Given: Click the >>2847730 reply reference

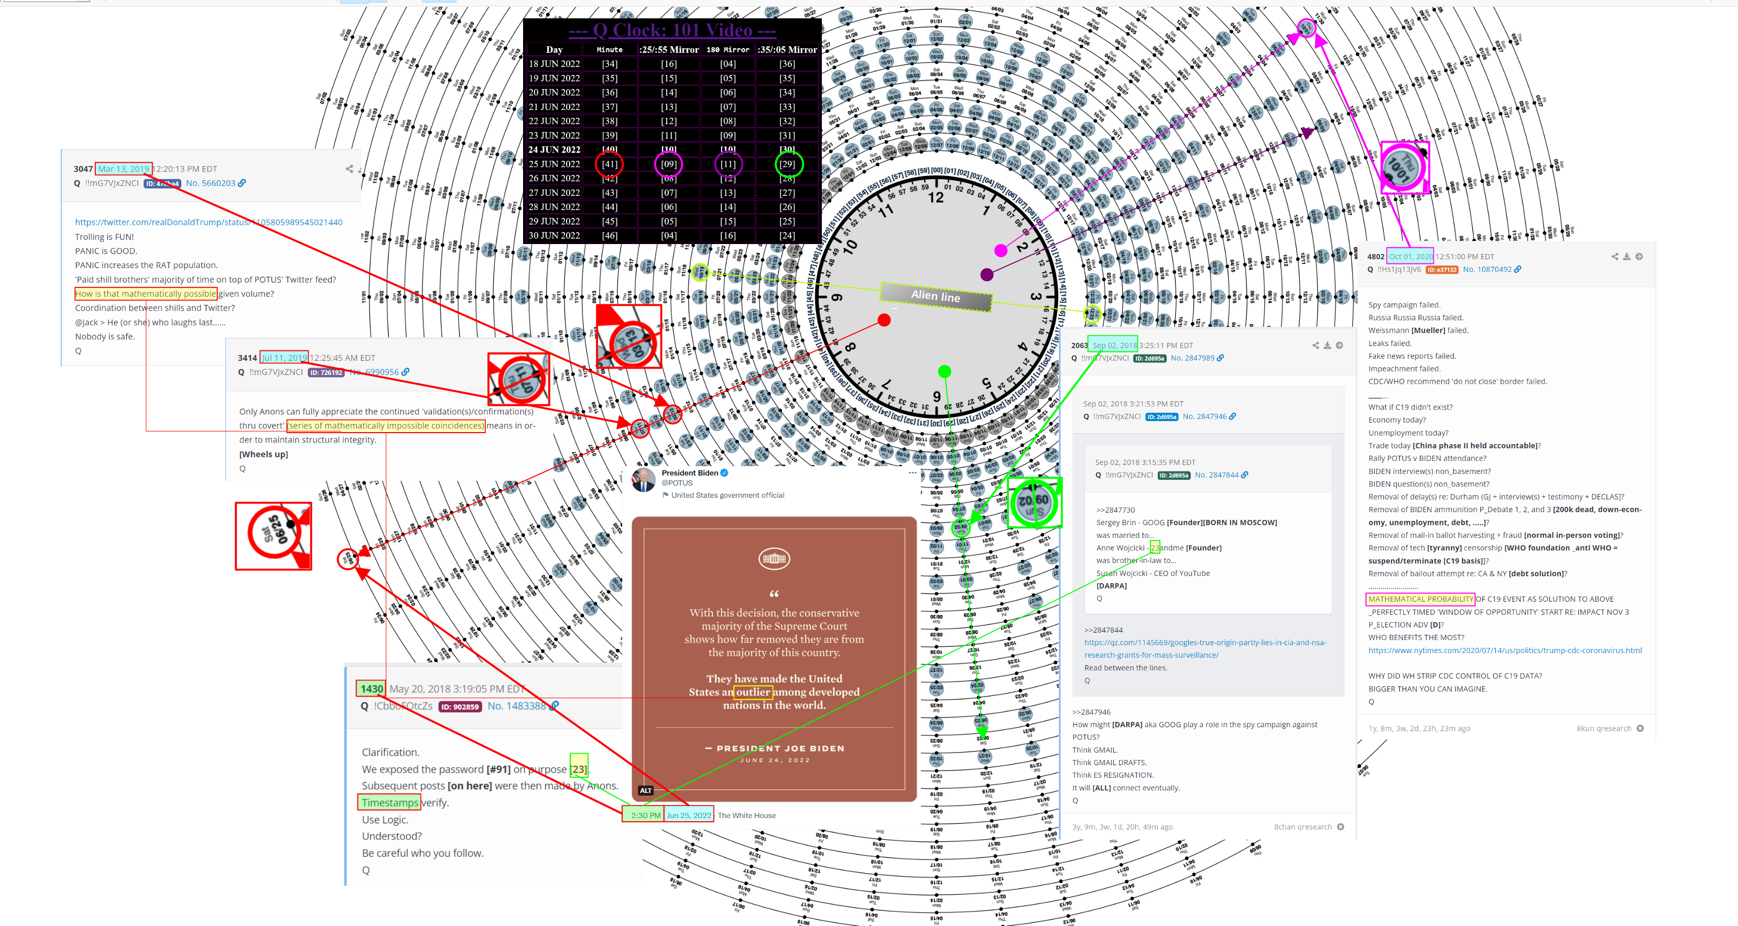Looking at the screenshot, I should pos(1115,511).
